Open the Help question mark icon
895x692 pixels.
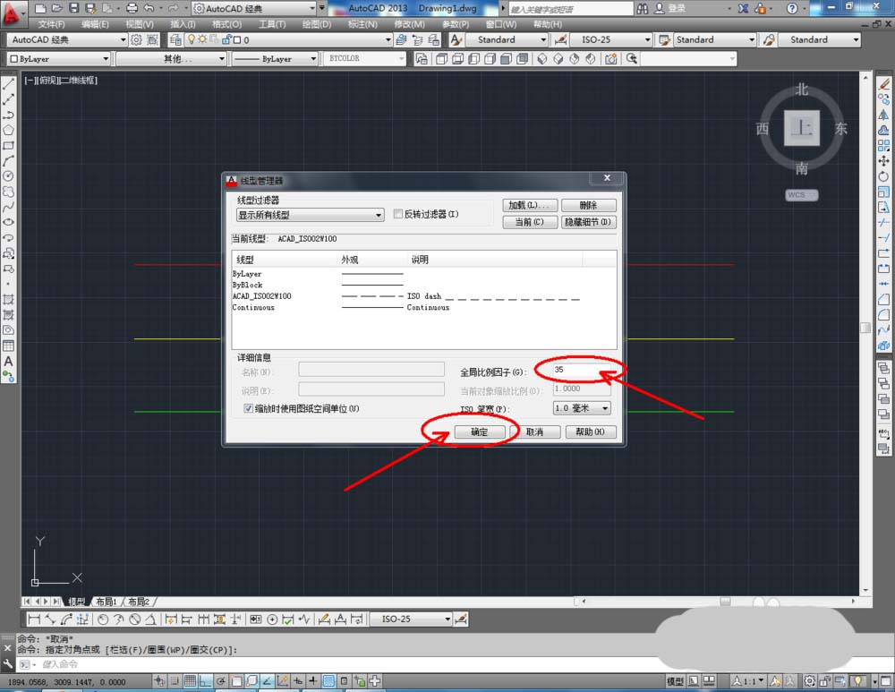[792, 8]
